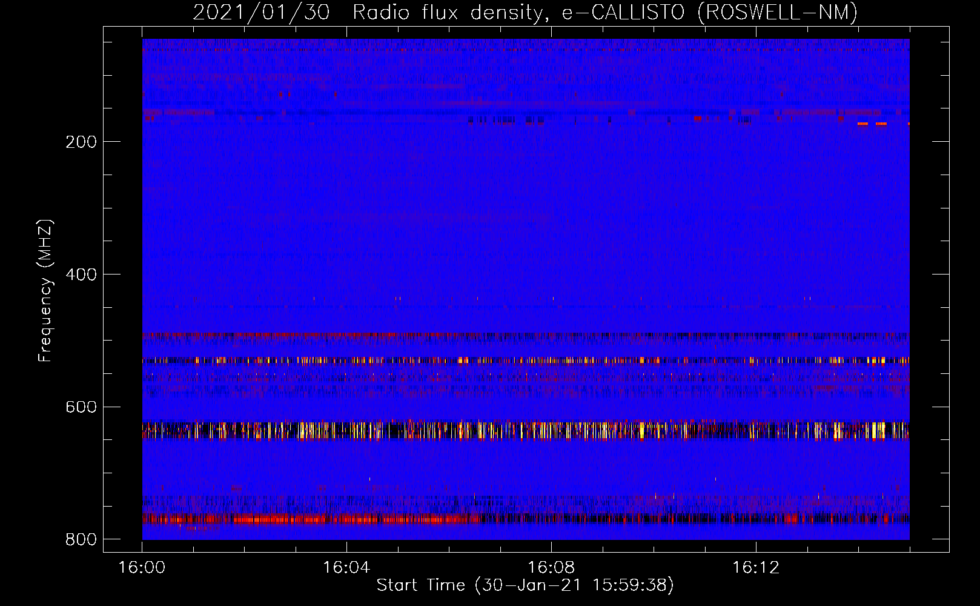Screen dimensions: 980x606
Task: Select the '800' frequency tick label
Action: (x=81, y=539)
